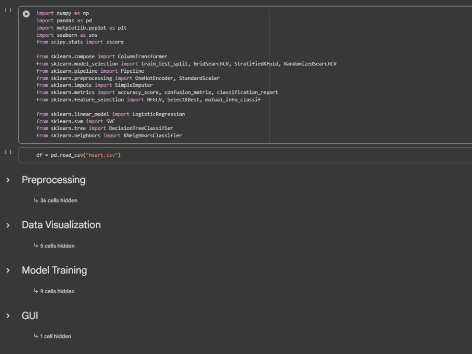Show the 36 hidden cells
This screenshot has width=472, height=354.
(56, 201)
